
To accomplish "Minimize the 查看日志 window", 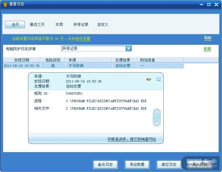I will pos(201,5).
